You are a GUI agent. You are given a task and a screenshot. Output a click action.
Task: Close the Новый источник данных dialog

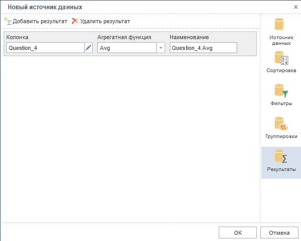[x=296, y=7]
